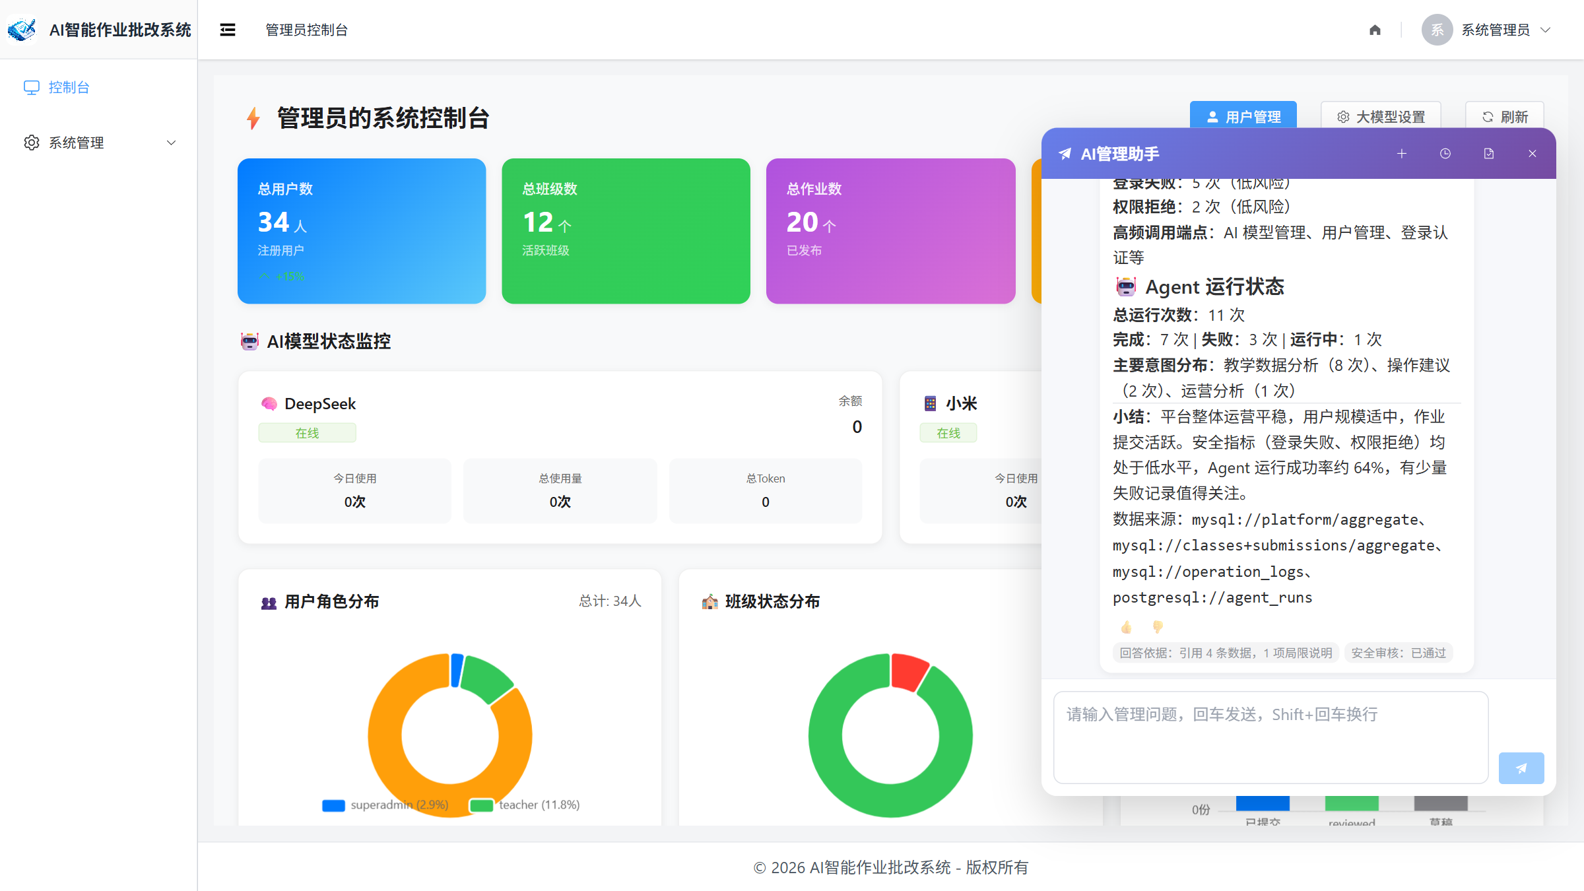Image resolution: width=1584 pixels, height=891 pixels.
Task: Open 用户管理 button
Action: click(x=1243, y=116)
